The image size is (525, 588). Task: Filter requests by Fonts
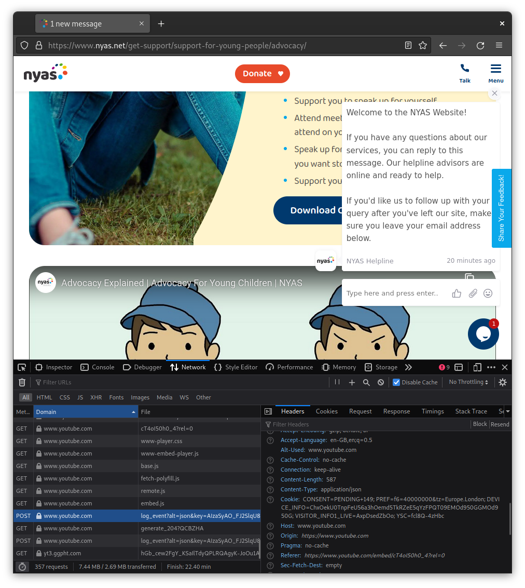click(116, 397)
